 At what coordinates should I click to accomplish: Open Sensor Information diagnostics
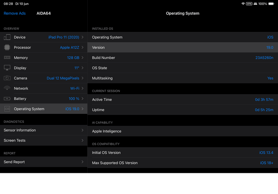44,130
